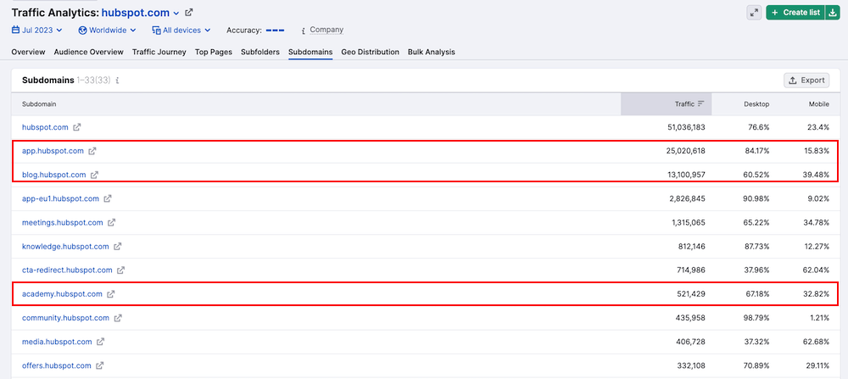This screenshot has width=848, height=379.
Task: Click desktop share 37.96%
Action: (x=756, y=270)
